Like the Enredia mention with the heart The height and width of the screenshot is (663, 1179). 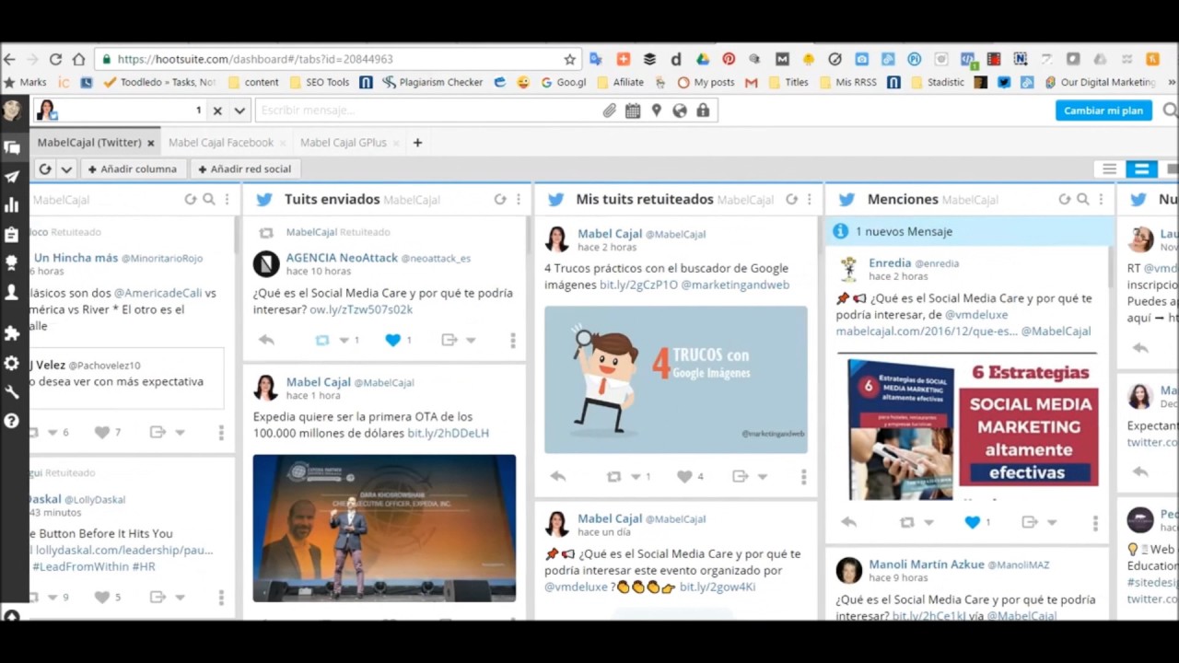973,522
